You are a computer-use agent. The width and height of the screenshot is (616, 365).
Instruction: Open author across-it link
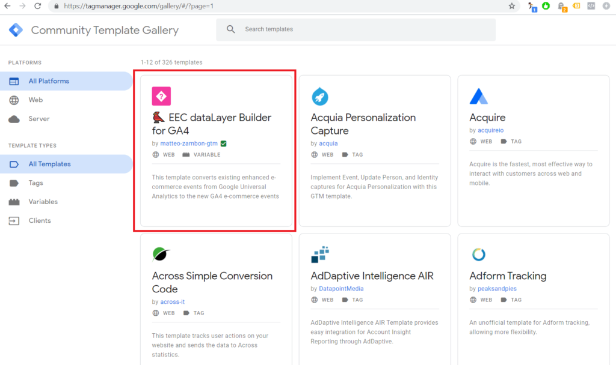click(x=172, y=302)
